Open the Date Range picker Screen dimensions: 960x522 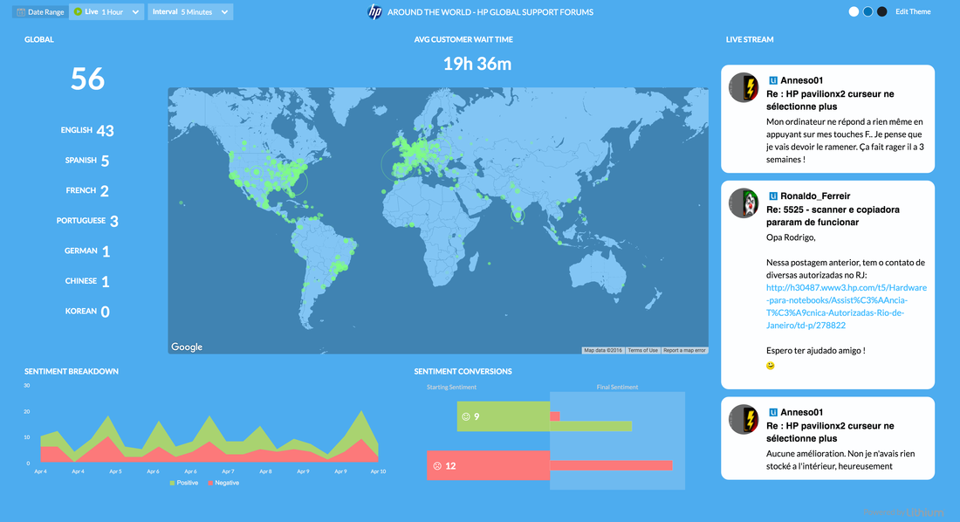point(40,12)
